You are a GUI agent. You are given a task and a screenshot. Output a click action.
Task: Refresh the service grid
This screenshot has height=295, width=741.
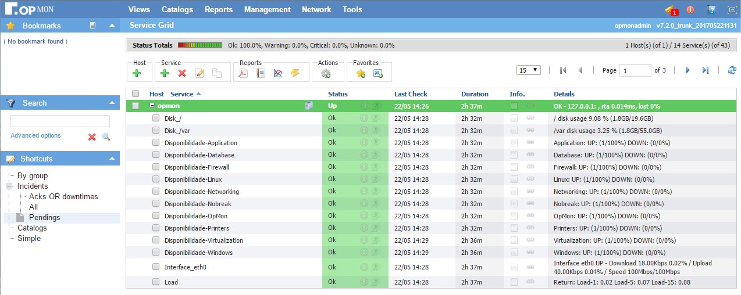pyautogui.click(x=732, y=70)
